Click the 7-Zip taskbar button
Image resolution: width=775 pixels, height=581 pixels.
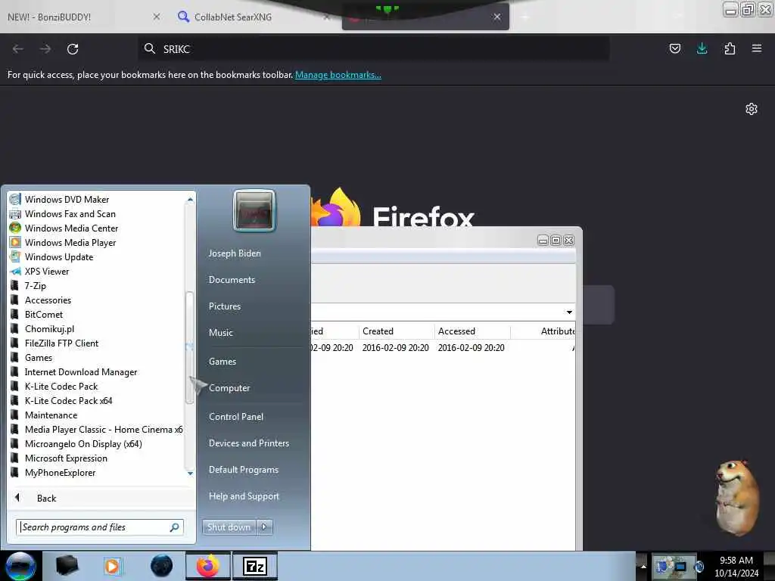click(255, 566)
